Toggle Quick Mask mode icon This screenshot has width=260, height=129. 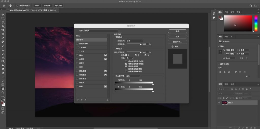[3, 109]
